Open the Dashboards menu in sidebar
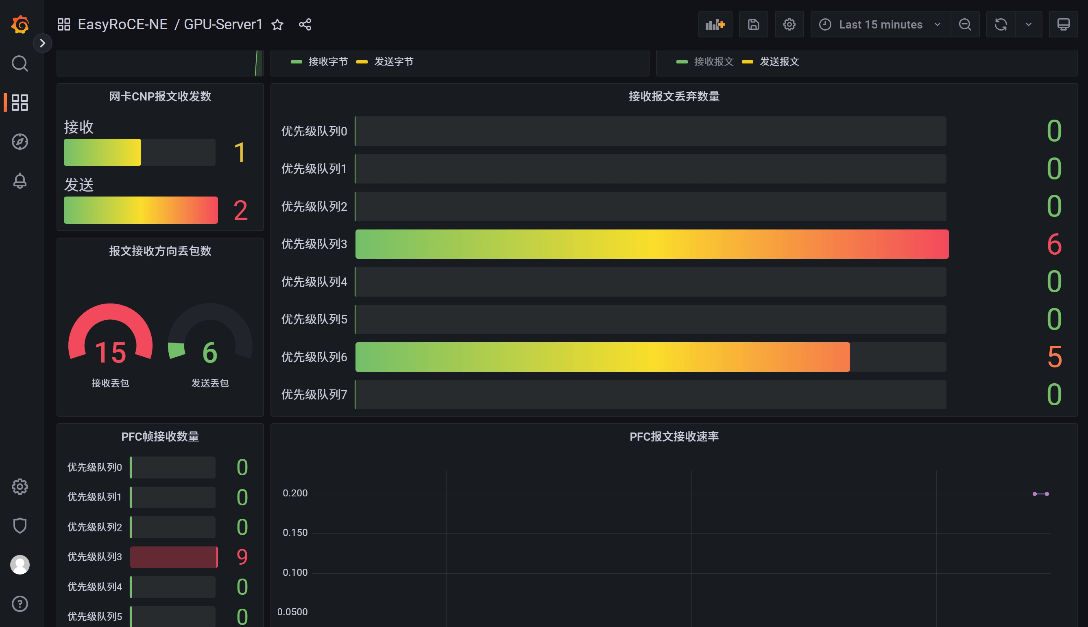Image resolution: width=1088 pixels, height=627 pixels. tap(20, 103)
